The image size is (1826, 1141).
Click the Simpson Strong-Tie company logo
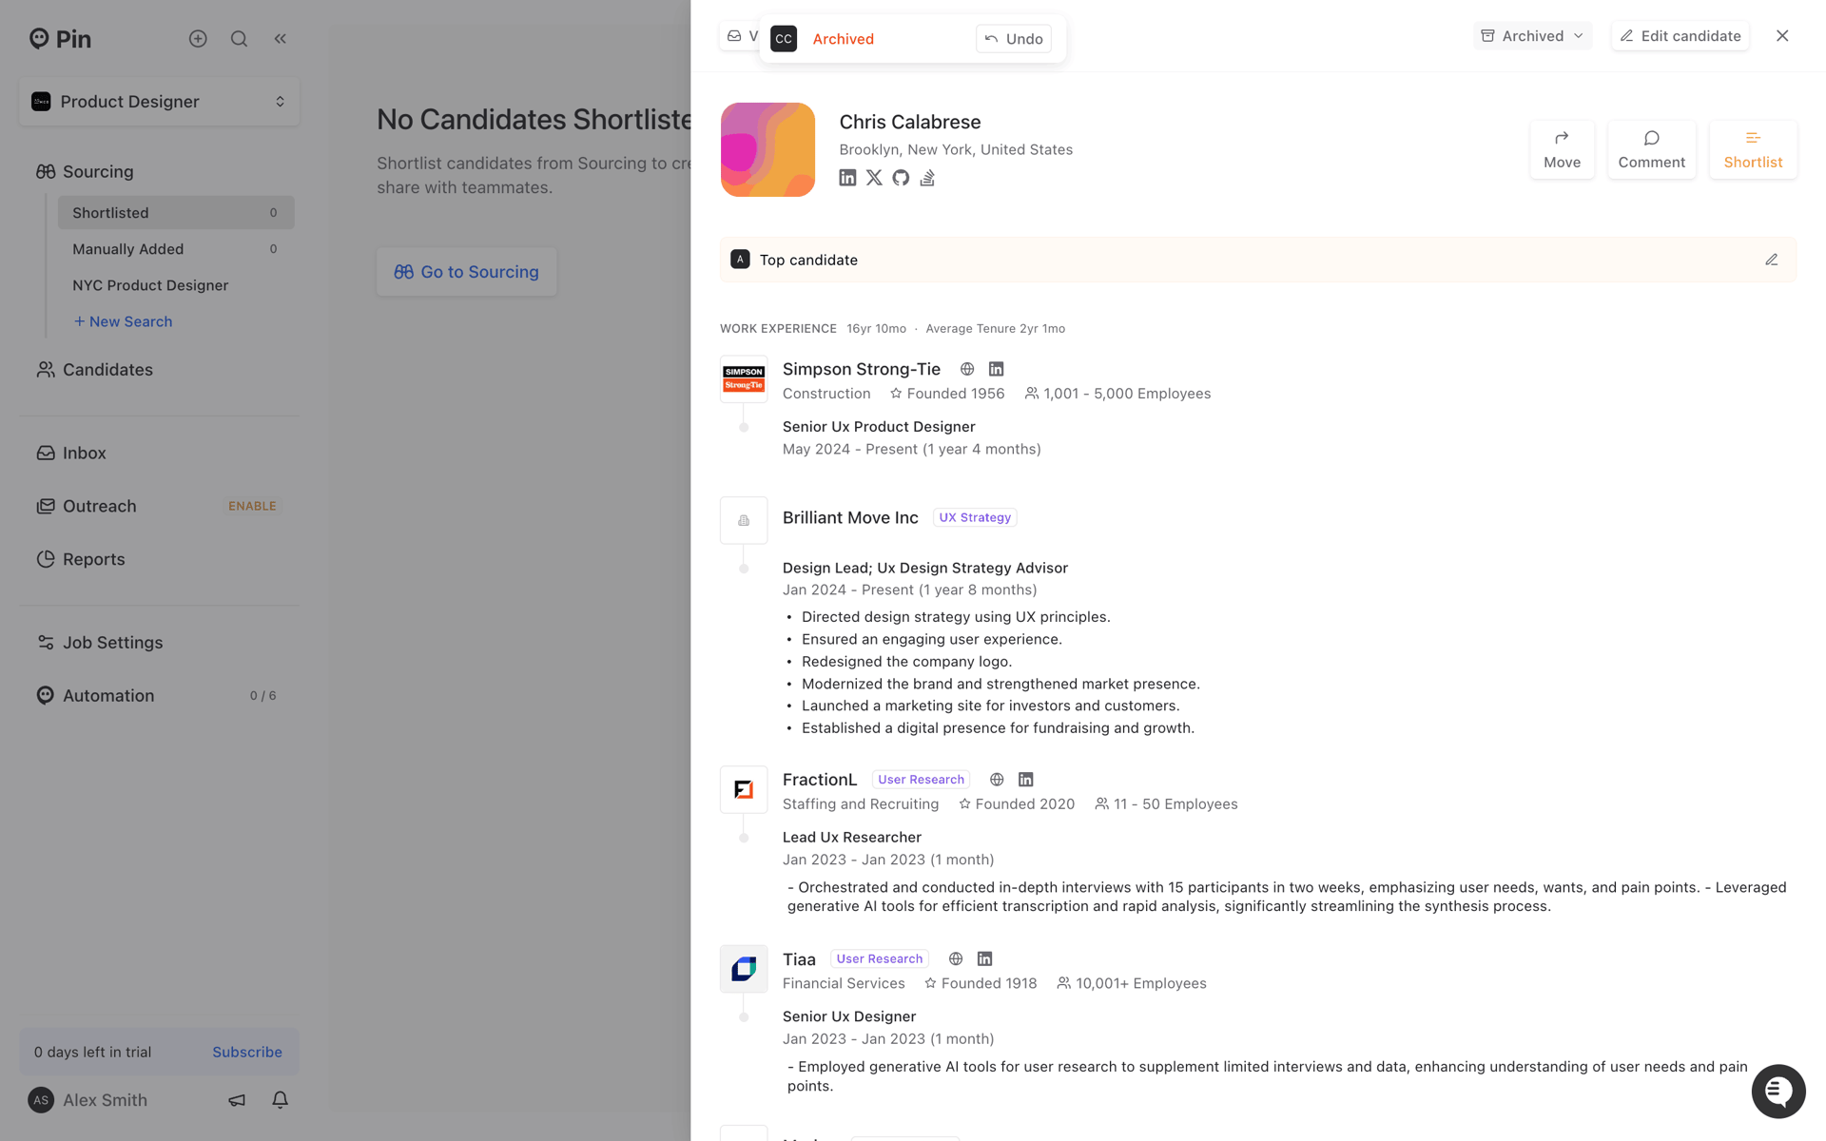(744, 379)
